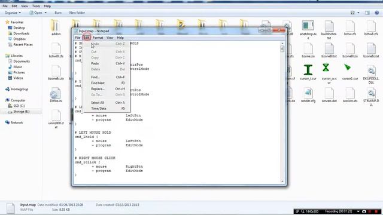This screenshot has height=215, width=383.
Task: Click the Explorer help question-mark icon
Action: coord(376,13)
